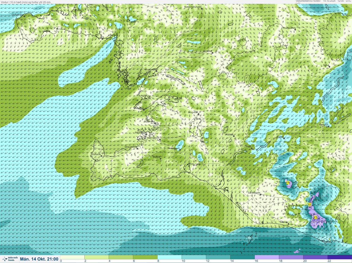Select the 2–4 m/s light green legend swatch
This screenshot has height=263, width=352.
[x=97, y=257]
